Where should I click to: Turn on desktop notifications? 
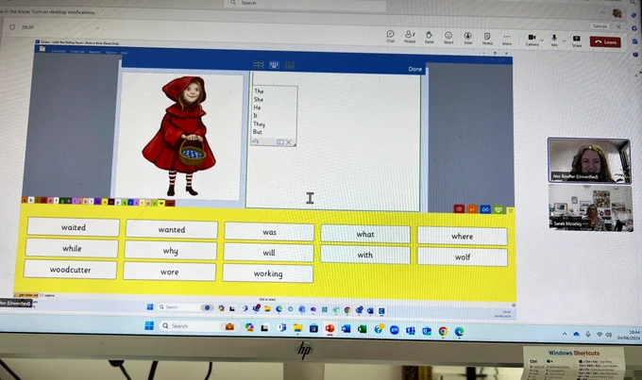click(x=600, y=26)
